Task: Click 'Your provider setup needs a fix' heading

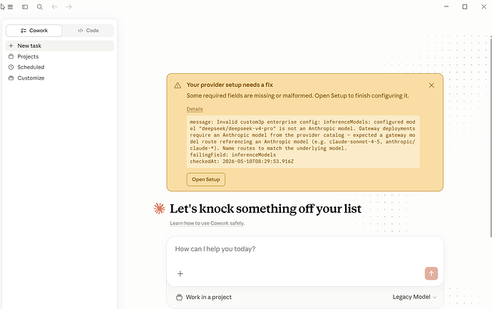Action: (230, 85)
